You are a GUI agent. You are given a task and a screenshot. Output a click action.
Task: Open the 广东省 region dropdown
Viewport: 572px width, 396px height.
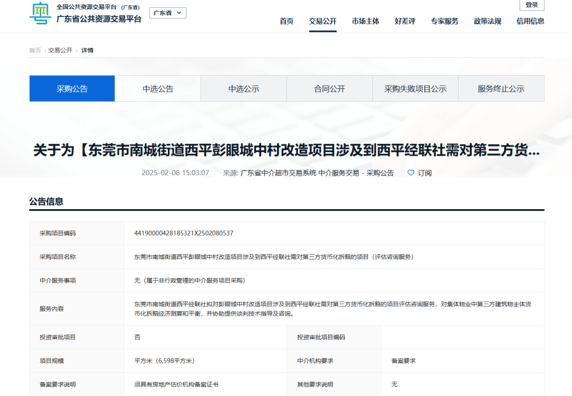[167, 13]
